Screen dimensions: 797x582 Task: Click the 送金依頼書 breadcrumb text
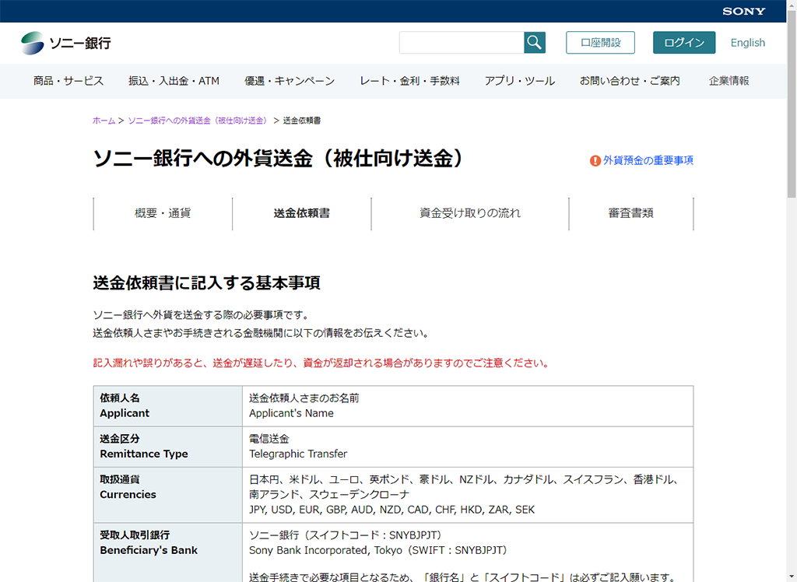pos(302,121)
